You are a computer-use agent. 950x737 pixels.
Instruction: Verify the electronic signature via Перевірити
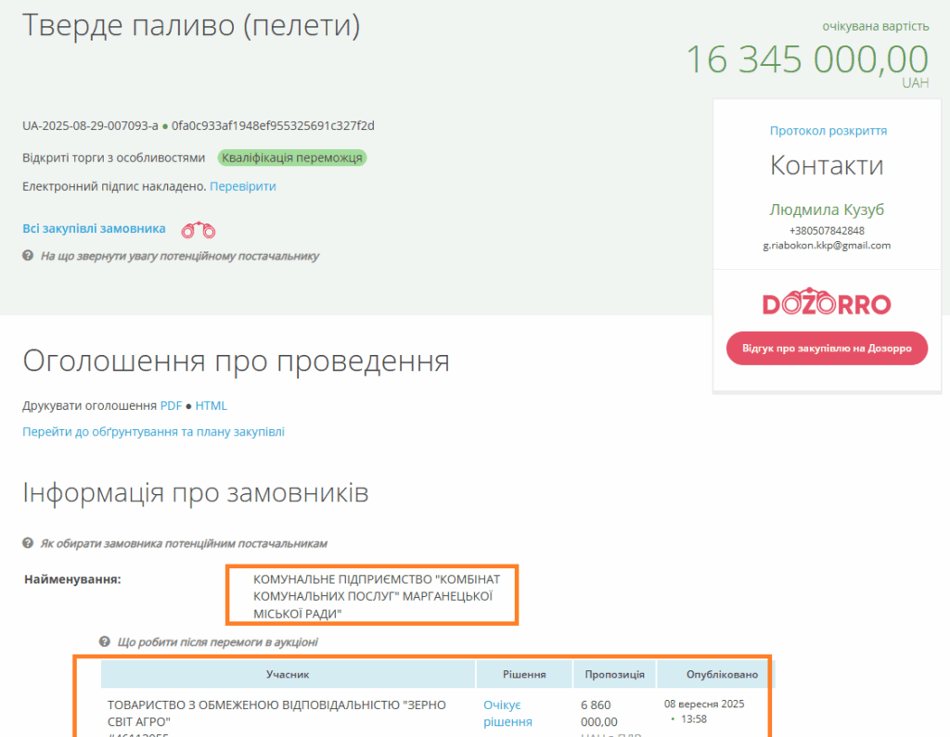242,186
